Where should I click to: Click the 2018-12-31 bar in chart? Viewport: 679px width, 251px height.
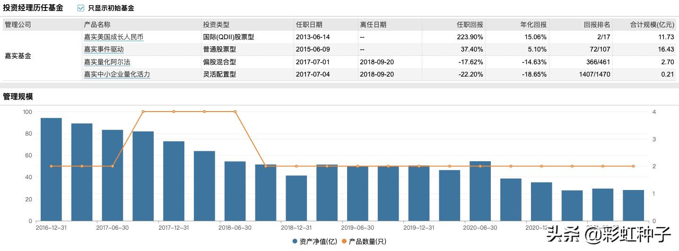pos(296,198)
